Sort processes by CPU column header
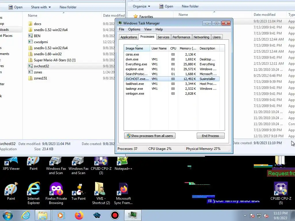The height and width of the screenshot is (221, 295). [173, 48]
